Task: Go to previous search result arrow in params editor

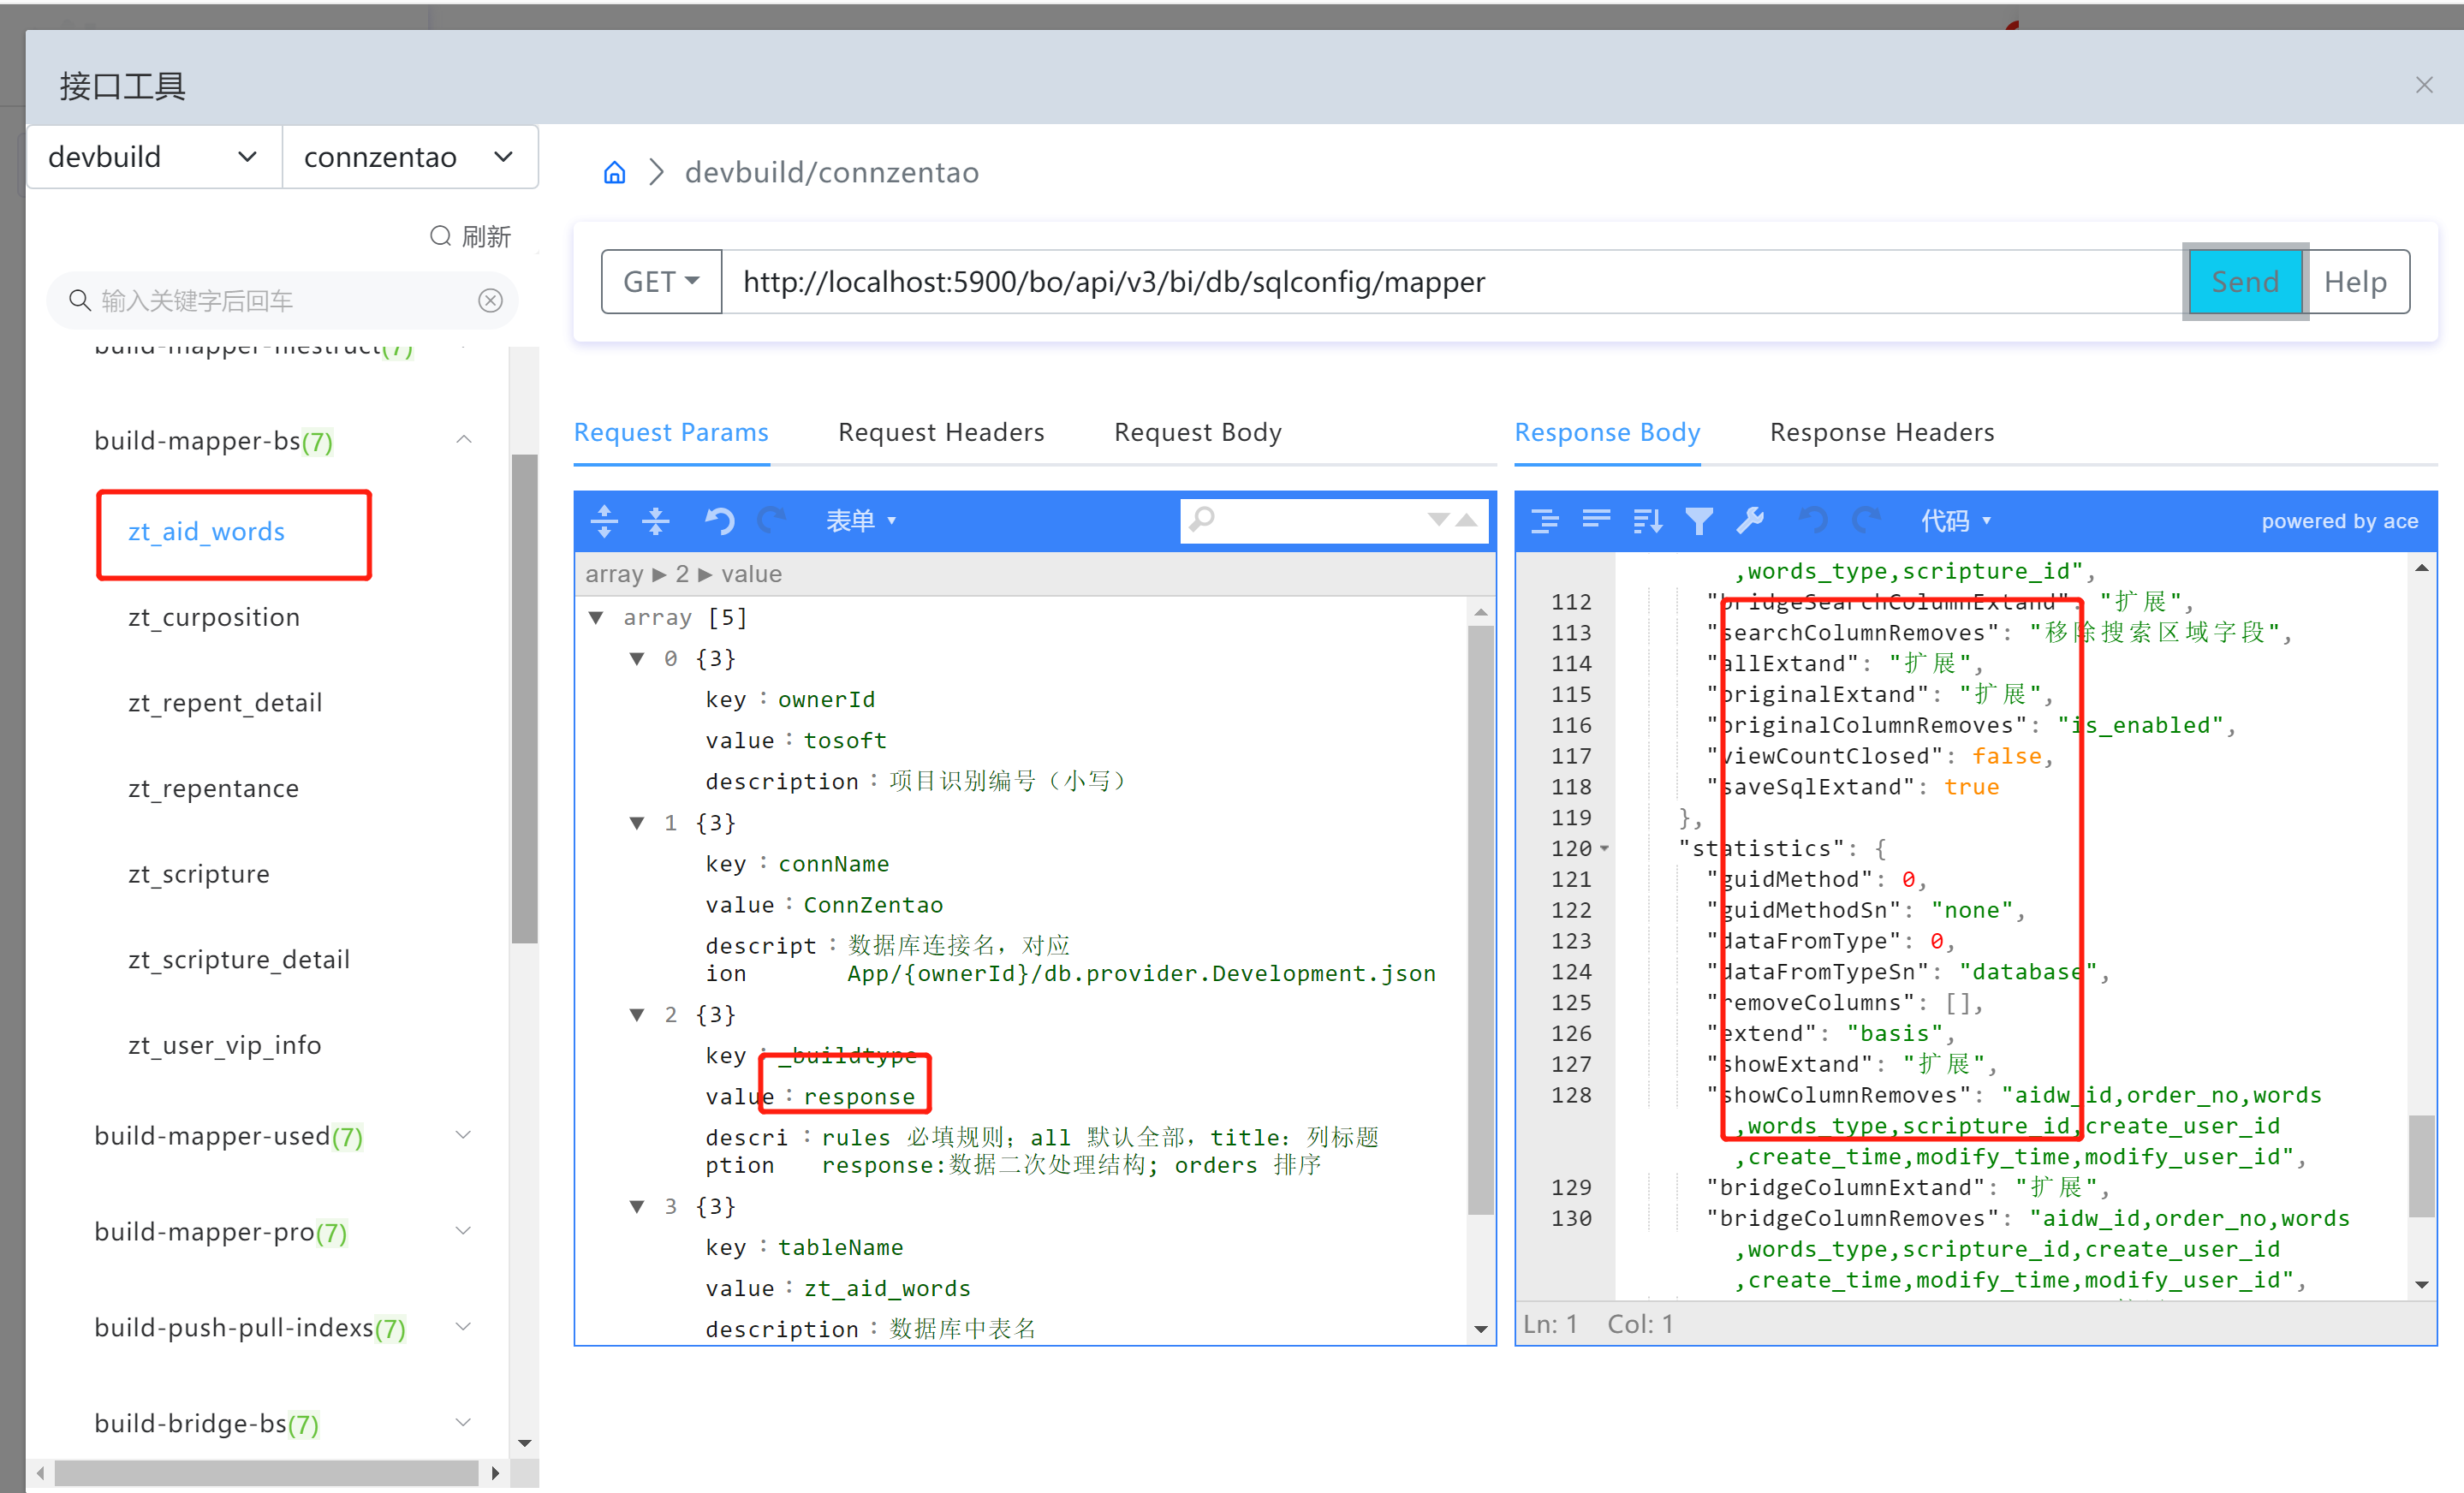Action: (x=1466, y=519)
